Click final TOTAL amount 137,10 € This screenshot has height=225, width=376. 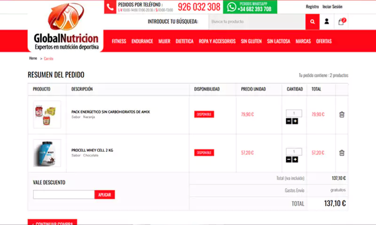point(335,203)
